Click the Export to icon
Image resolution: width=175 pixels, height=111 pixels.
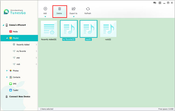(73, 9)
